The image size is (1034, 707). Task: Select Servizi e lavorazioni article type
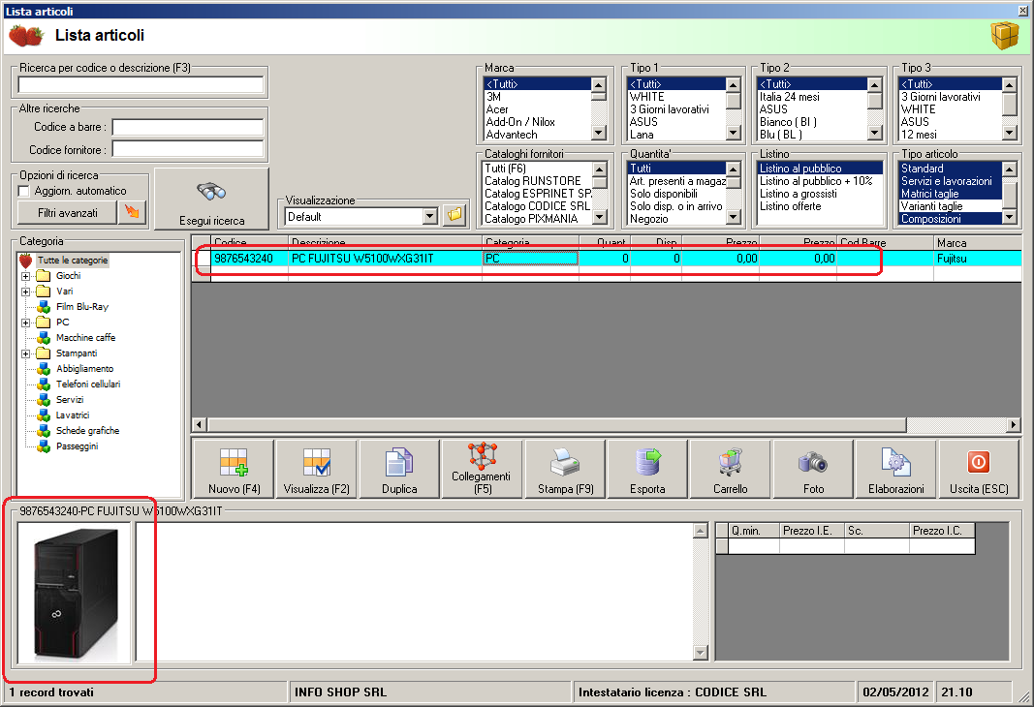point(951,181)
